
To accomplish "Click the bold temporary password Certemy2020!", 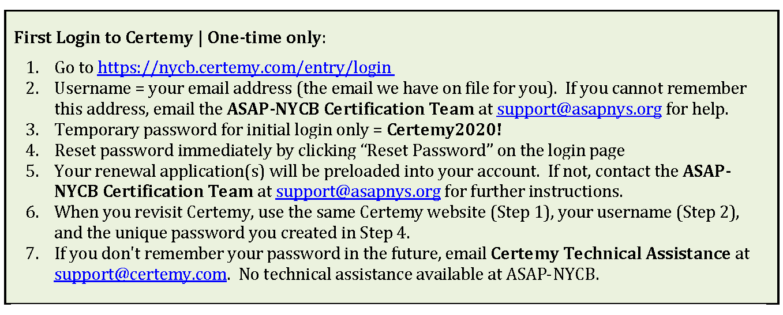I will pyautogui.click(x=444, y=130).
